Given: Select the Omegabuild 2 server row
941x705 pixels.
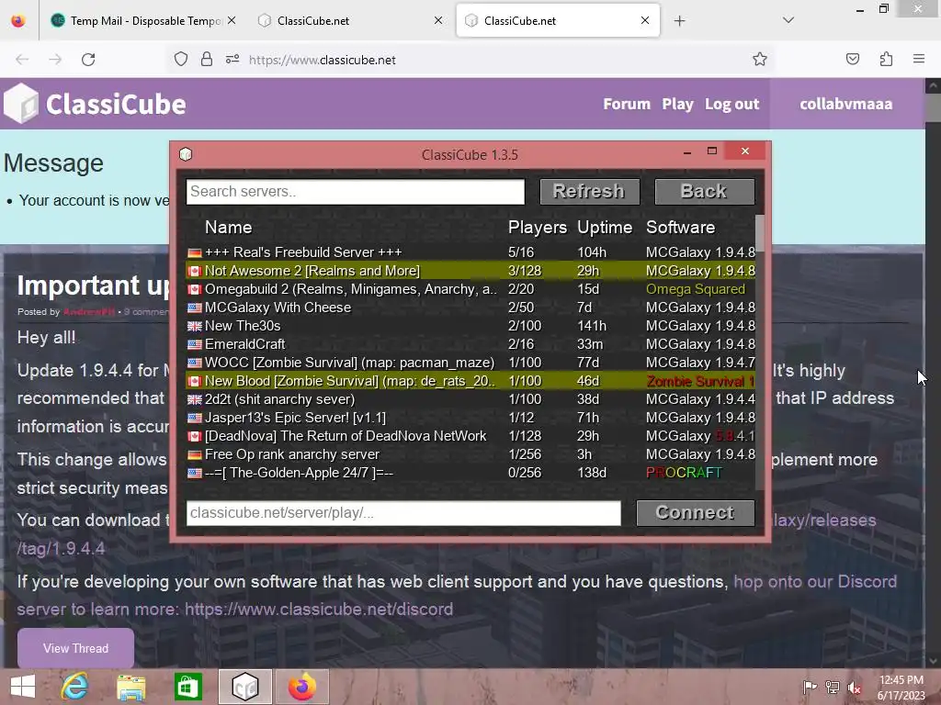Looking at the screenshot, I should point(470,289).
